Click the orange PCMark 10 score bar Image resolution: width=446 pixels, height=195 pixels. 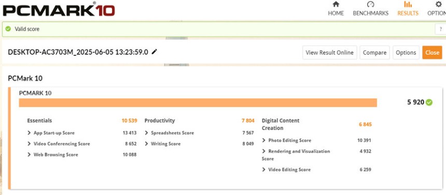(x=198, y=103)
